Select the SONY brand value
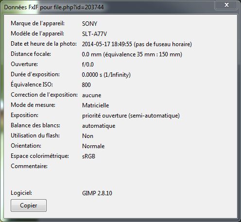This screenshot has height=222, width=241. (x=89, y=24)
